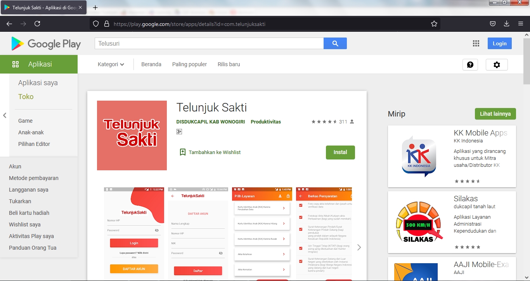Click the 3+ content rating badge
The width and height of the screenshot is (530, 281).
point(179,132)
